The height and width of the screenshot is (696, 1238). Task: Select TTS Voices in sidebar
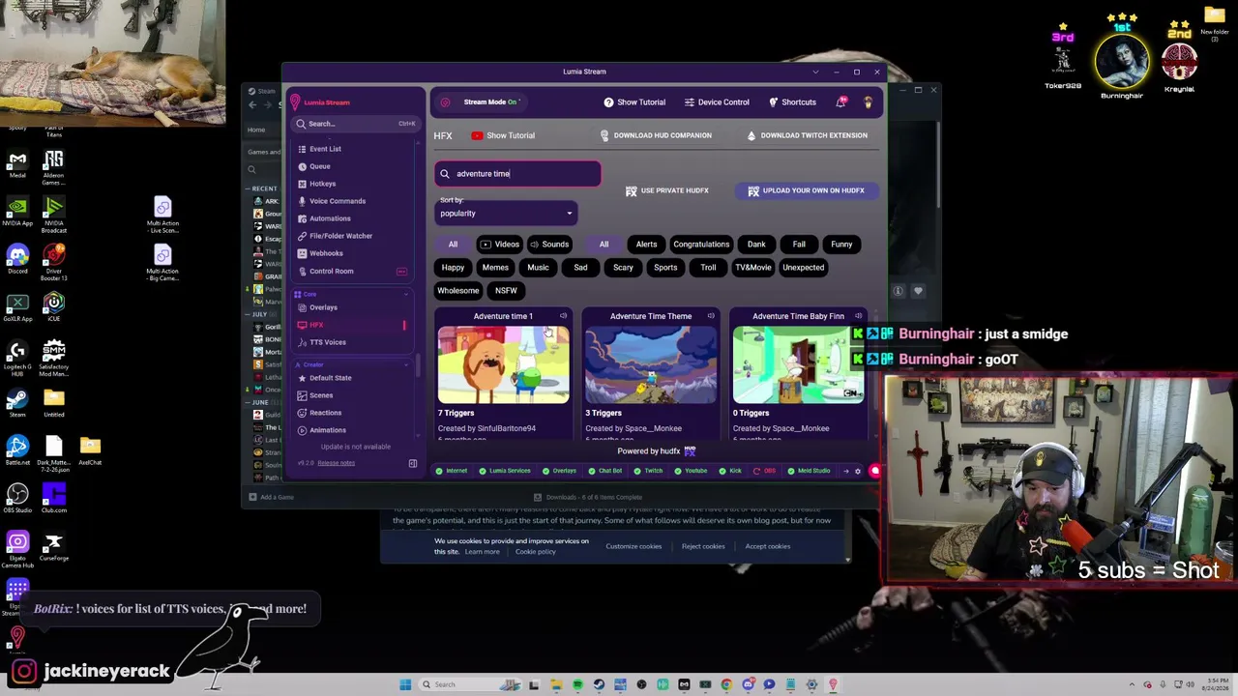pos(327,342)
